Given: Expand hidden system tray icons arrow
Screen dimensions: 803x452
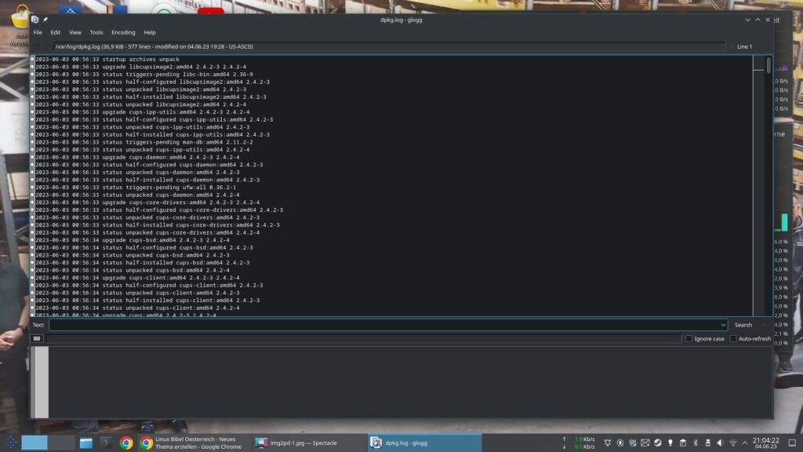Looking at the screenshot, I should [744, 443].
